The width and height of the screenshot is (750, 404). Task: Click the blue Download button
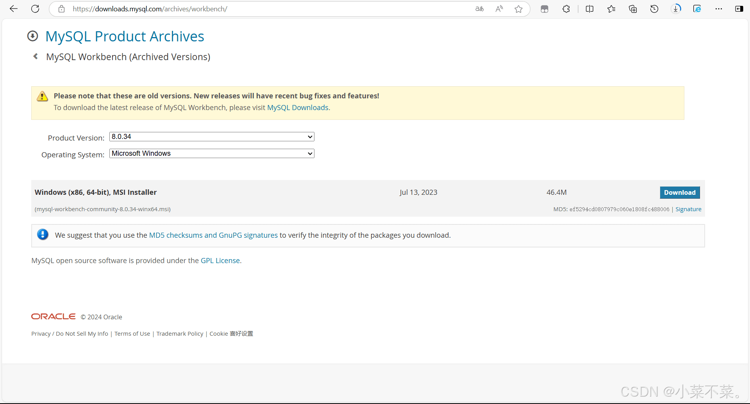[x=680, y=192]
